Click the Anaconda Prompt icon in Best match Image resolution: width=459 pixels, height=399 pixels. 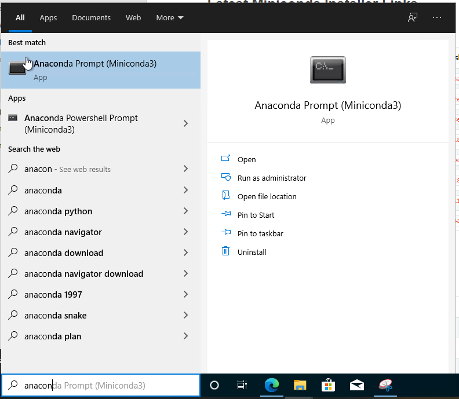(17, 68)
